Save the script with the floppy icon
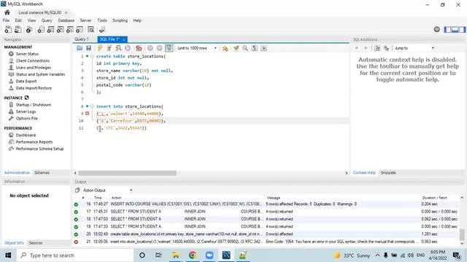The width and height of the screenshot is (467, 262). [x=88, y=48]
